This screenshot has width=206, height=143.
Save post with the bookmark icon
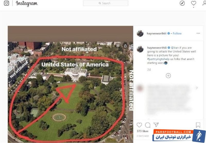[198, 125]
